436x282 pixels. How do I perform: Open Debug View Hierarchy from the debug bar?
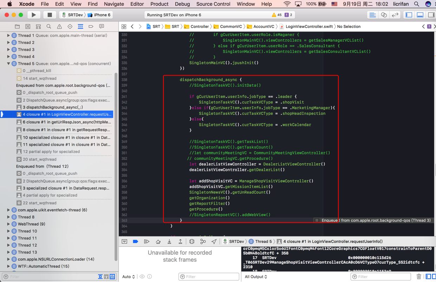(x=192, y=242)
